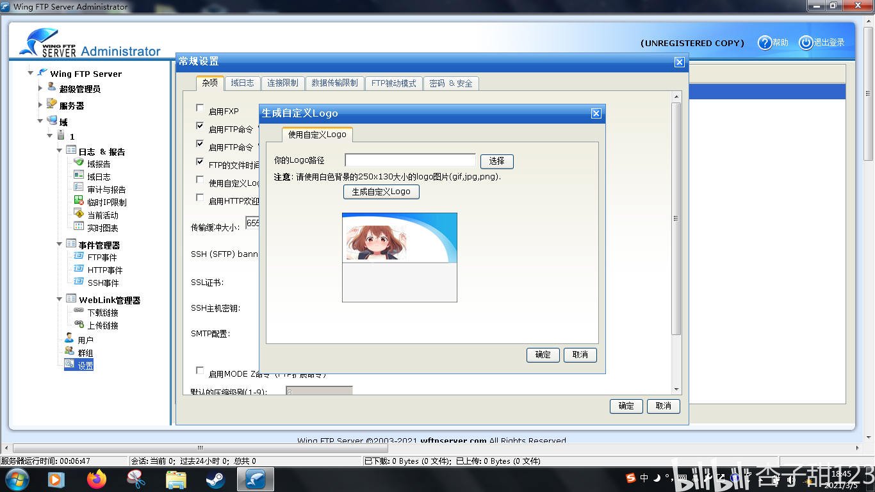Collapse the Wing FTP Server root node
The image size is (875, 492).
coord(30,73)
